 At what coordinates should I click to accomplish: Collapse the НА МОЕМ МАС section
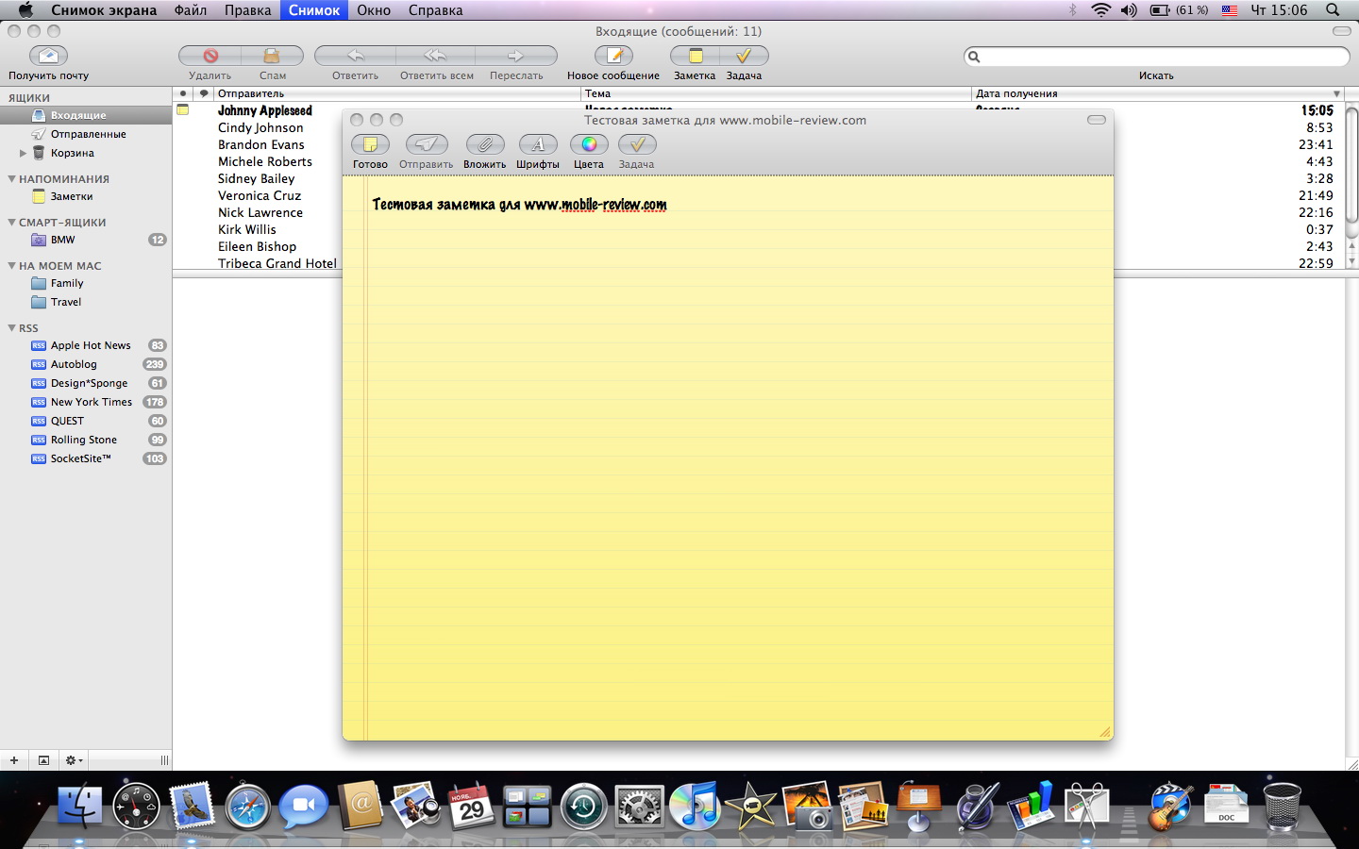(11, 265)
